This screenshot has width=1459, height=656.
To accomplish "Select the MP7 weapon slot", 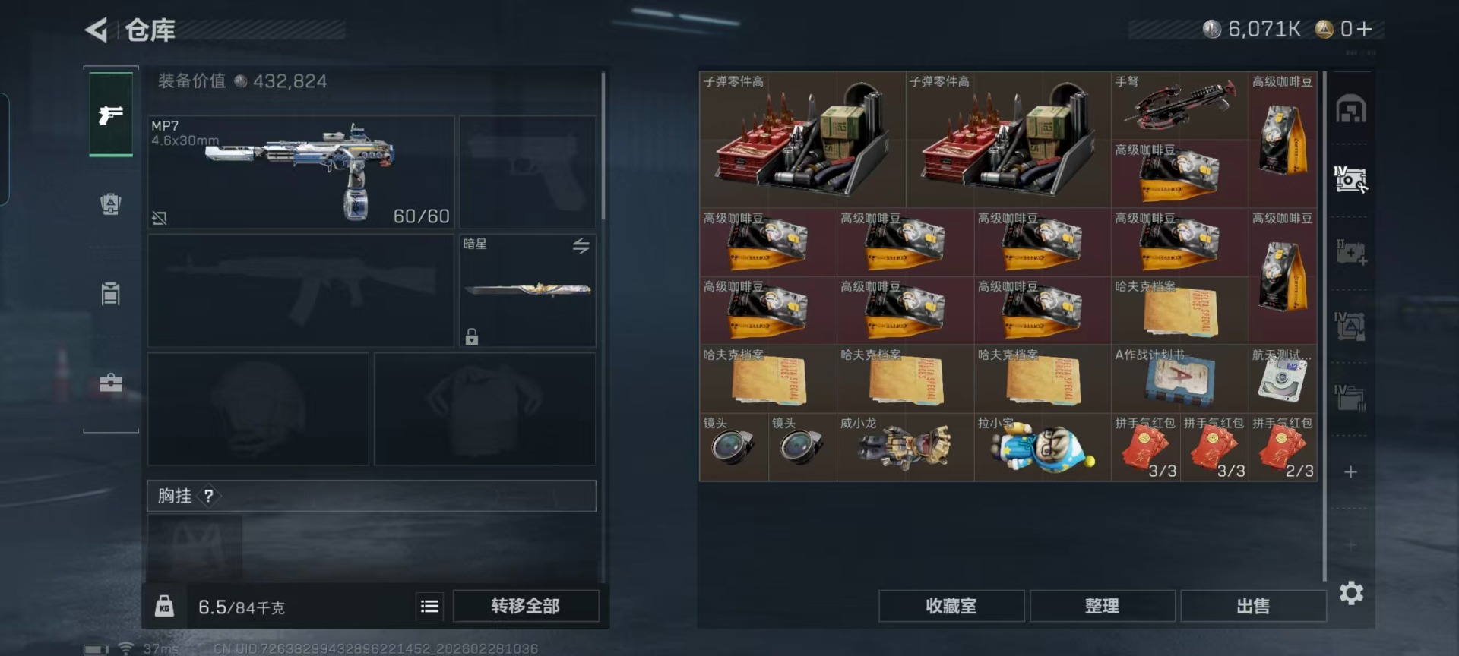I will click(x=301, y=172).
